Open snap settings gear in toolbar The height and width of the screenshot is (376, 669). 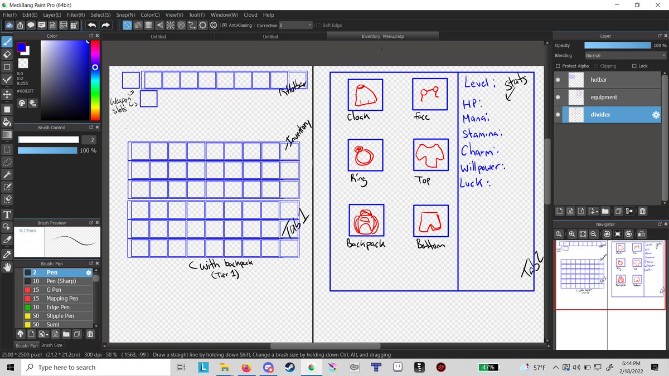coord(213,25)
